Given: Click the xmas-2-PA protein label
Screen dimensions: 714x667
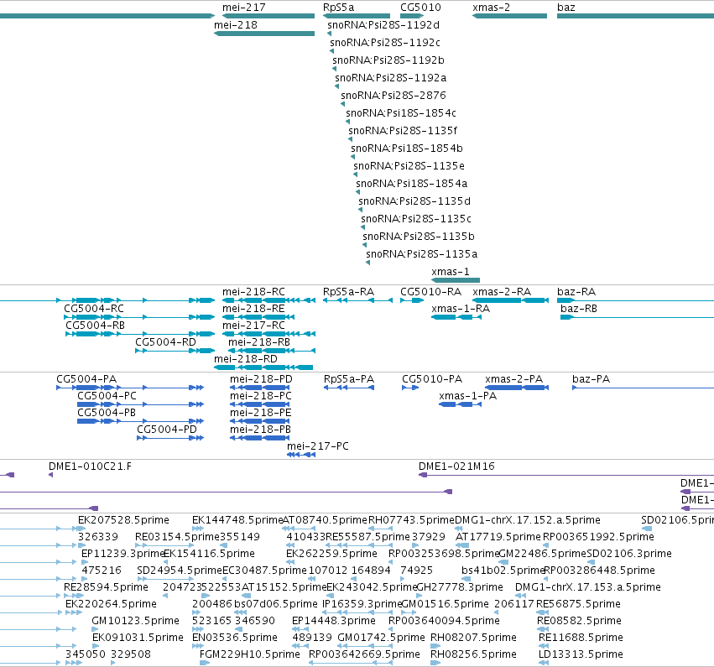Looking at the screenshot, I should coord(514,379).
